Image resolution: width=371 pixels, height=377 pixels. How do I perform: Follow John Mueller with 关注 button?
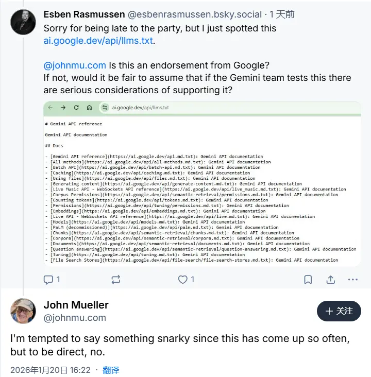339,311
